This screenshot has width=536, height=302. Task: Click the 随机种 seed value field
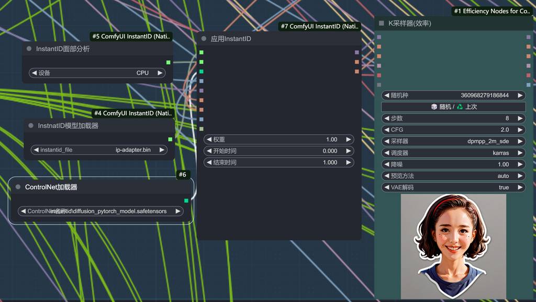453,95
